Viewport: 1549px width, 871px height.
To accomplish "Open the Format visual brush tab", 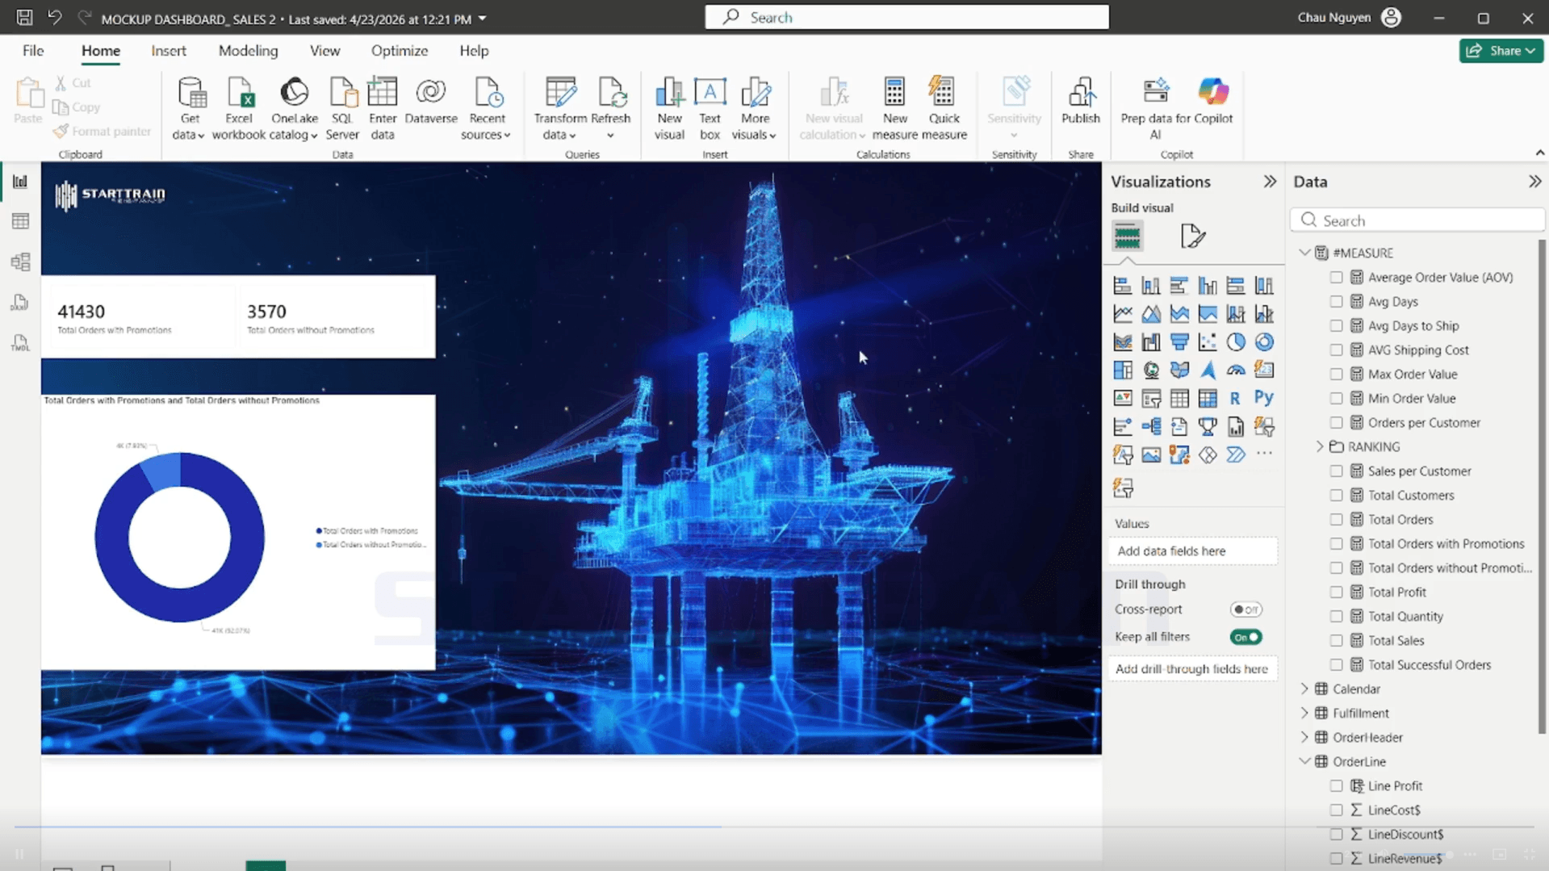I will 1192,237.
